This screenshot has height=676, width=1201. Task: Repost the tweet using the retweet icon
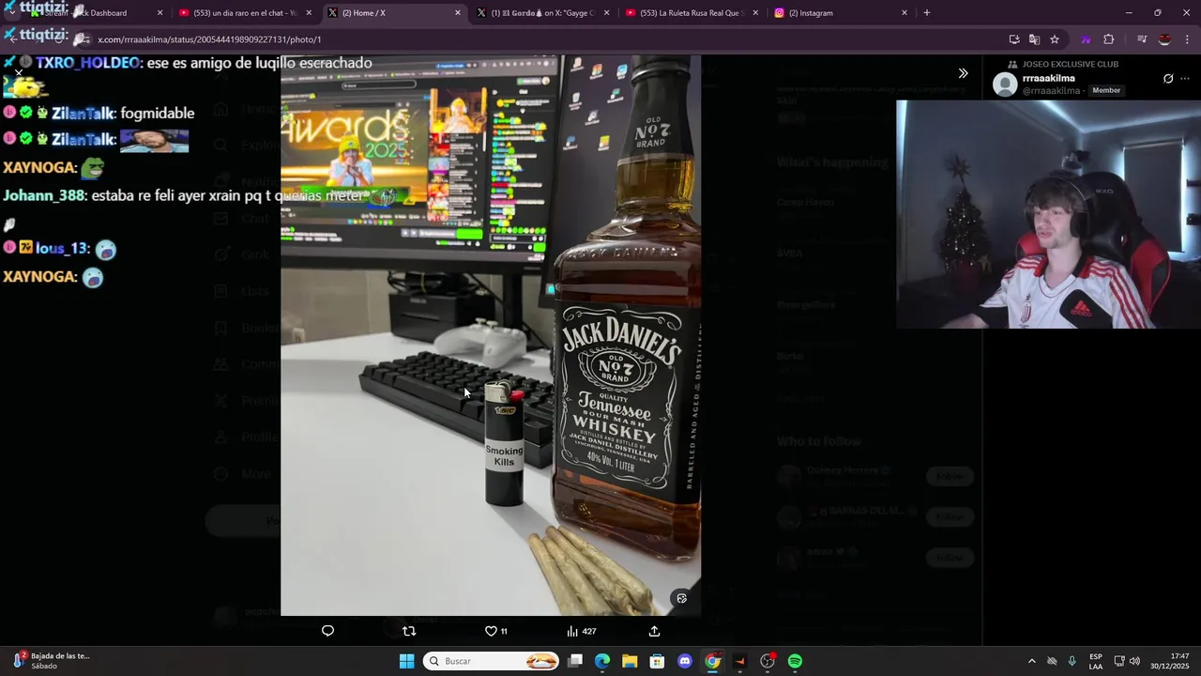click(409, 631)
